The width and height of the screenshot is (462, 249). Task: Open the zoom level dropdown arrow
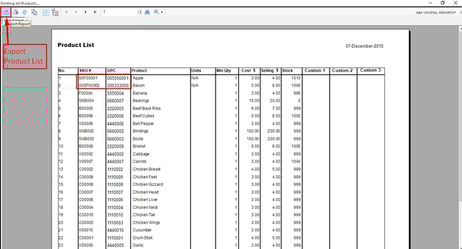tap(162, 12)
